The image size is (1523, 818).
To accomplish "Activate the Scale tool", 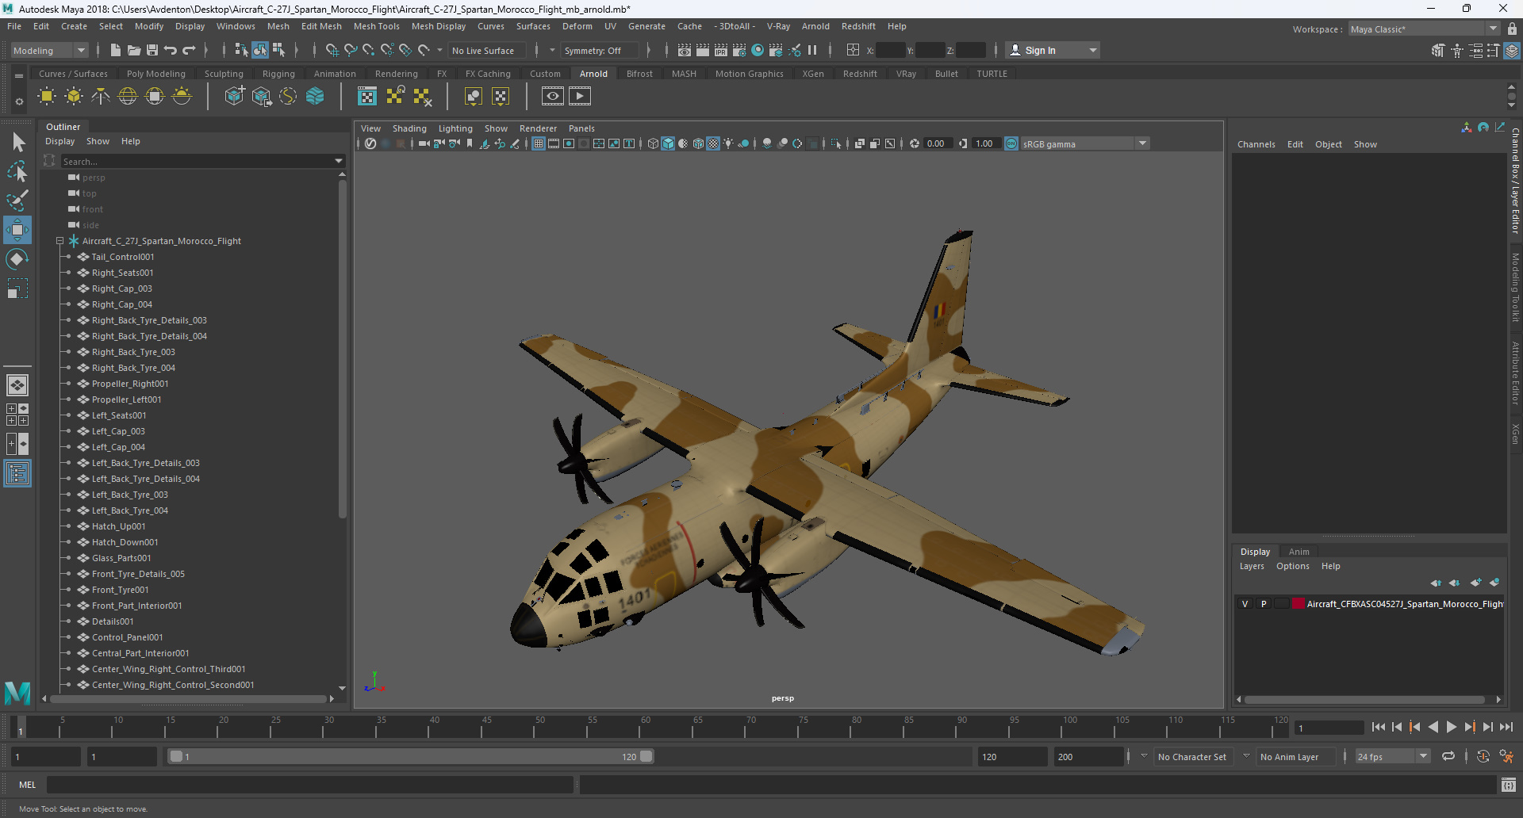I will tap(17, 289).
